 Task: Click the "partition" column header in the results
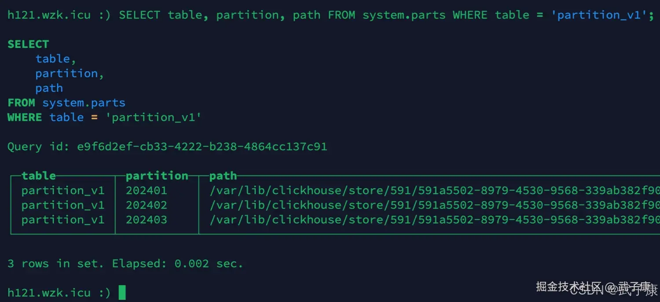click(157, 176)
